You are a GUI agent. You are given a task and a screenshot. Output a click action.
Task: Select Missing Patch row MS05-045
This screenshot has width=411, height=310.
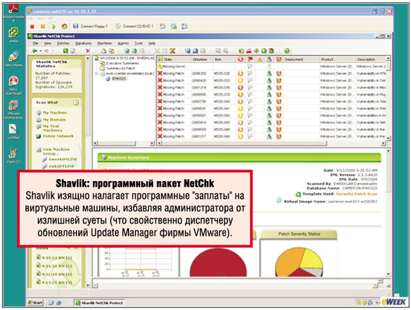[272, 123]
